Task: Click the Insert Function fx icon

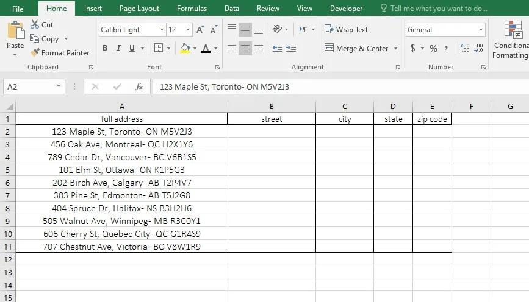Action: [x=139, y=86]
